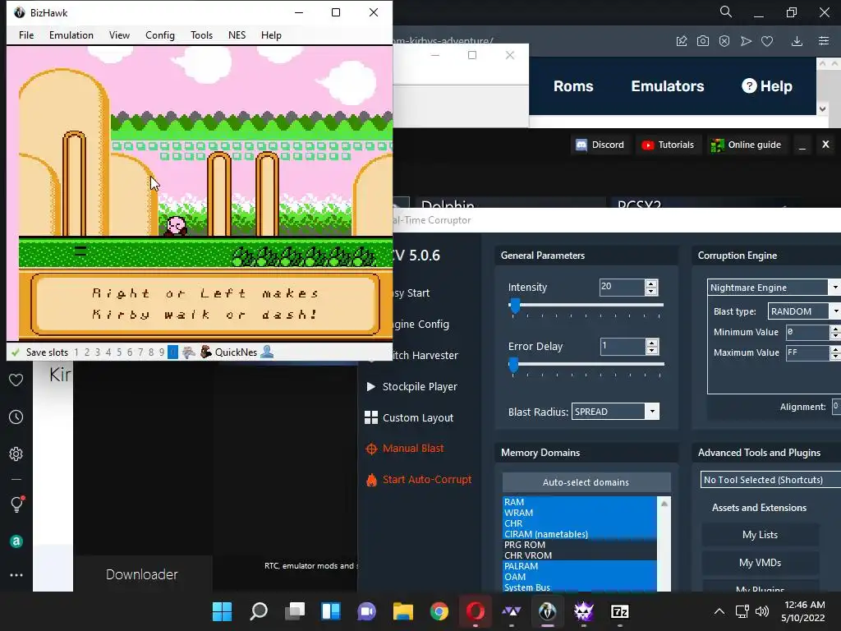Open the Discord button in RTC launcher
This screenshot has width=841, height=631.
[600, 145]
